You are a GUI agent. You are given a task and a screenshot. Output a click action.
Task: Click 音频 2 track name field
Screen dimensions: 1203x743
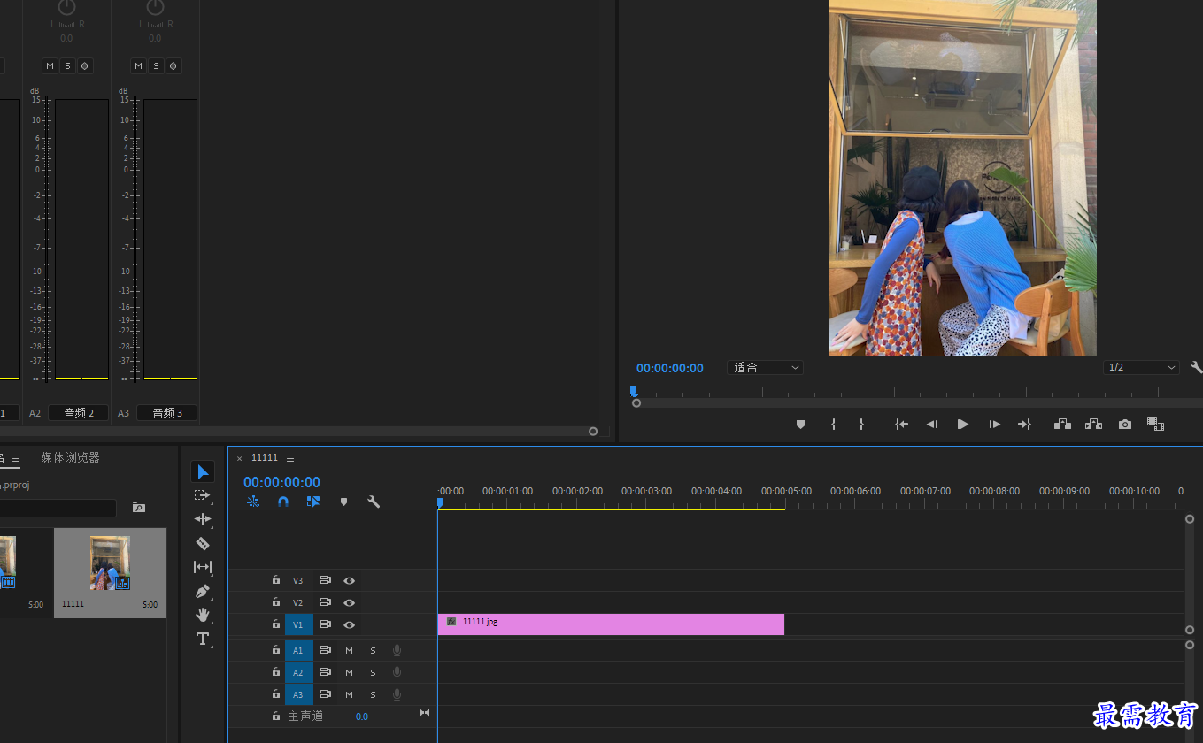click(x=78, y=413)
